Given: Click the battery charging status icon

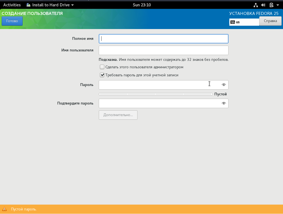Looking at the screenshot, I should pos(271,5).
